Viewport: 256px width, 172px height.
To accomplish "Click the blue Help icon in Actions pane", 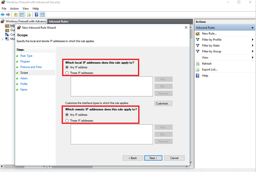I will click(198, 76).
